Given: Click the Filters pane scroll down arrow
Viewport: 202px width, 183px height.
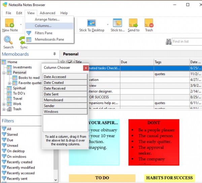Looking at the screenshot, I should coord(56,180).
